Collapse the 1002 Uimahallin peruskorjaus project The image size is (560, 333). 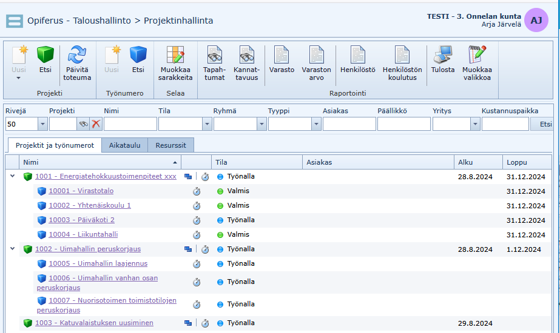point(12,249)
